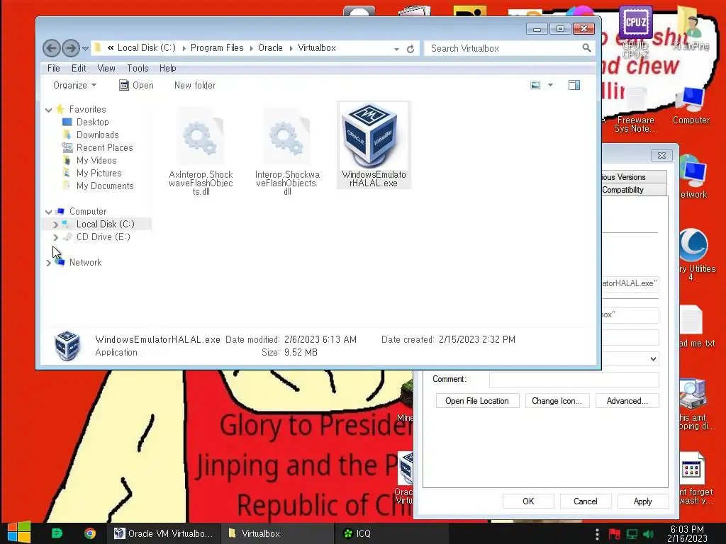
Task: Open the Edit menu
Action: (x=79, y=68)
